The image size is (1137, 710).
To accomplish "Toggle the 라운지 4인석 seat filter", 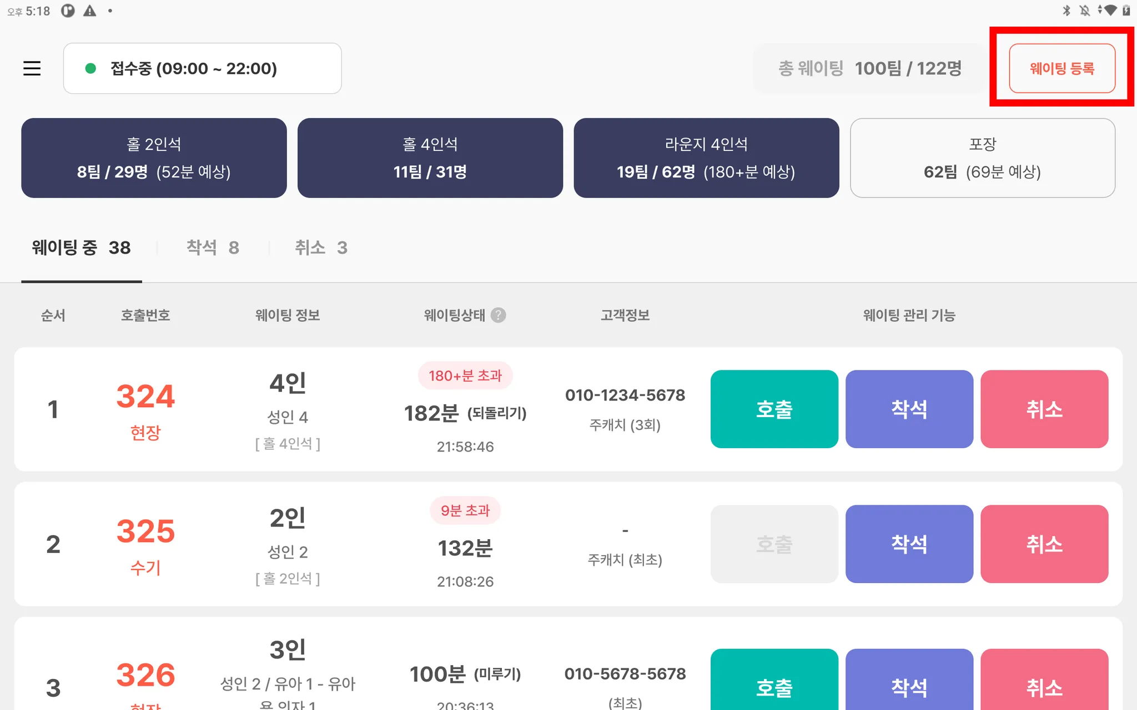I will (x=706, y=158).
